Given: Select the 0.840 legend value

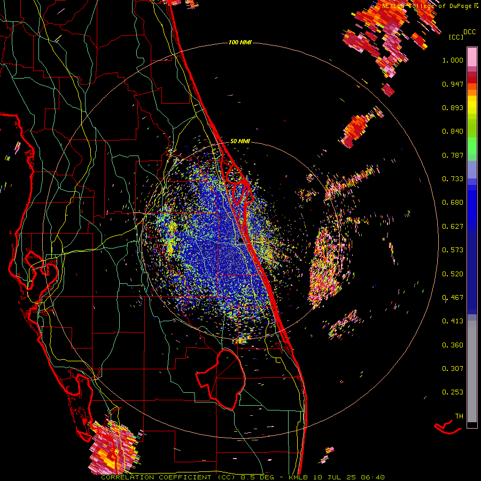Looking at the screenshot, I should (x=453, y=131).
